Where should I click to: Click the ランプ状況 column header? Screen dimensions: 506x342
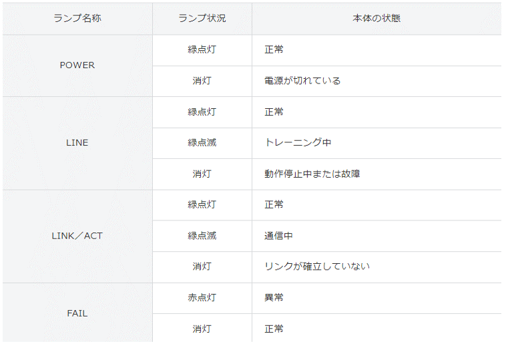pos(202,19)
